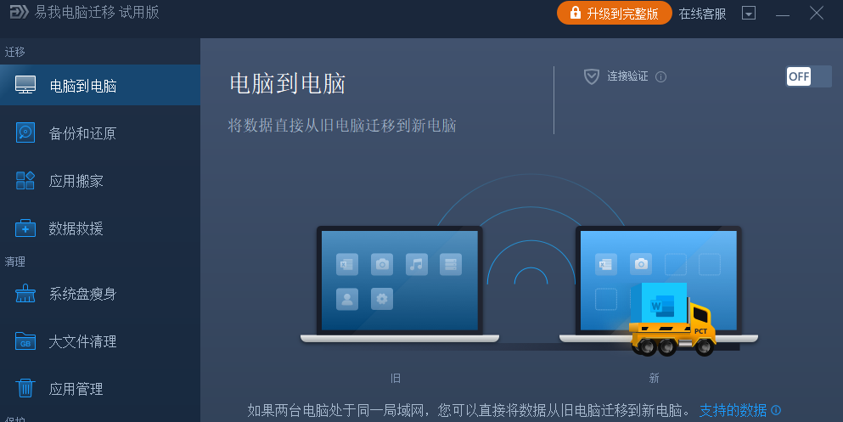Toggle the 连接验证 OFF switch
Viewport: 843px width, 422px height.
click(x=808, y=76)
